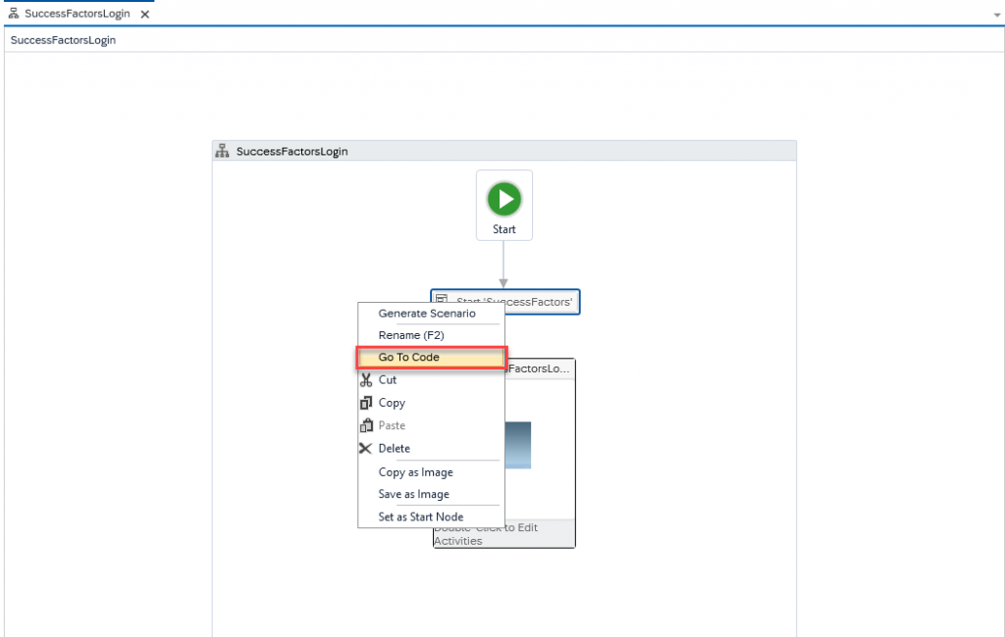Select Copy as Image menu entry
1005x637 pixels.
(x=432, y=471)
